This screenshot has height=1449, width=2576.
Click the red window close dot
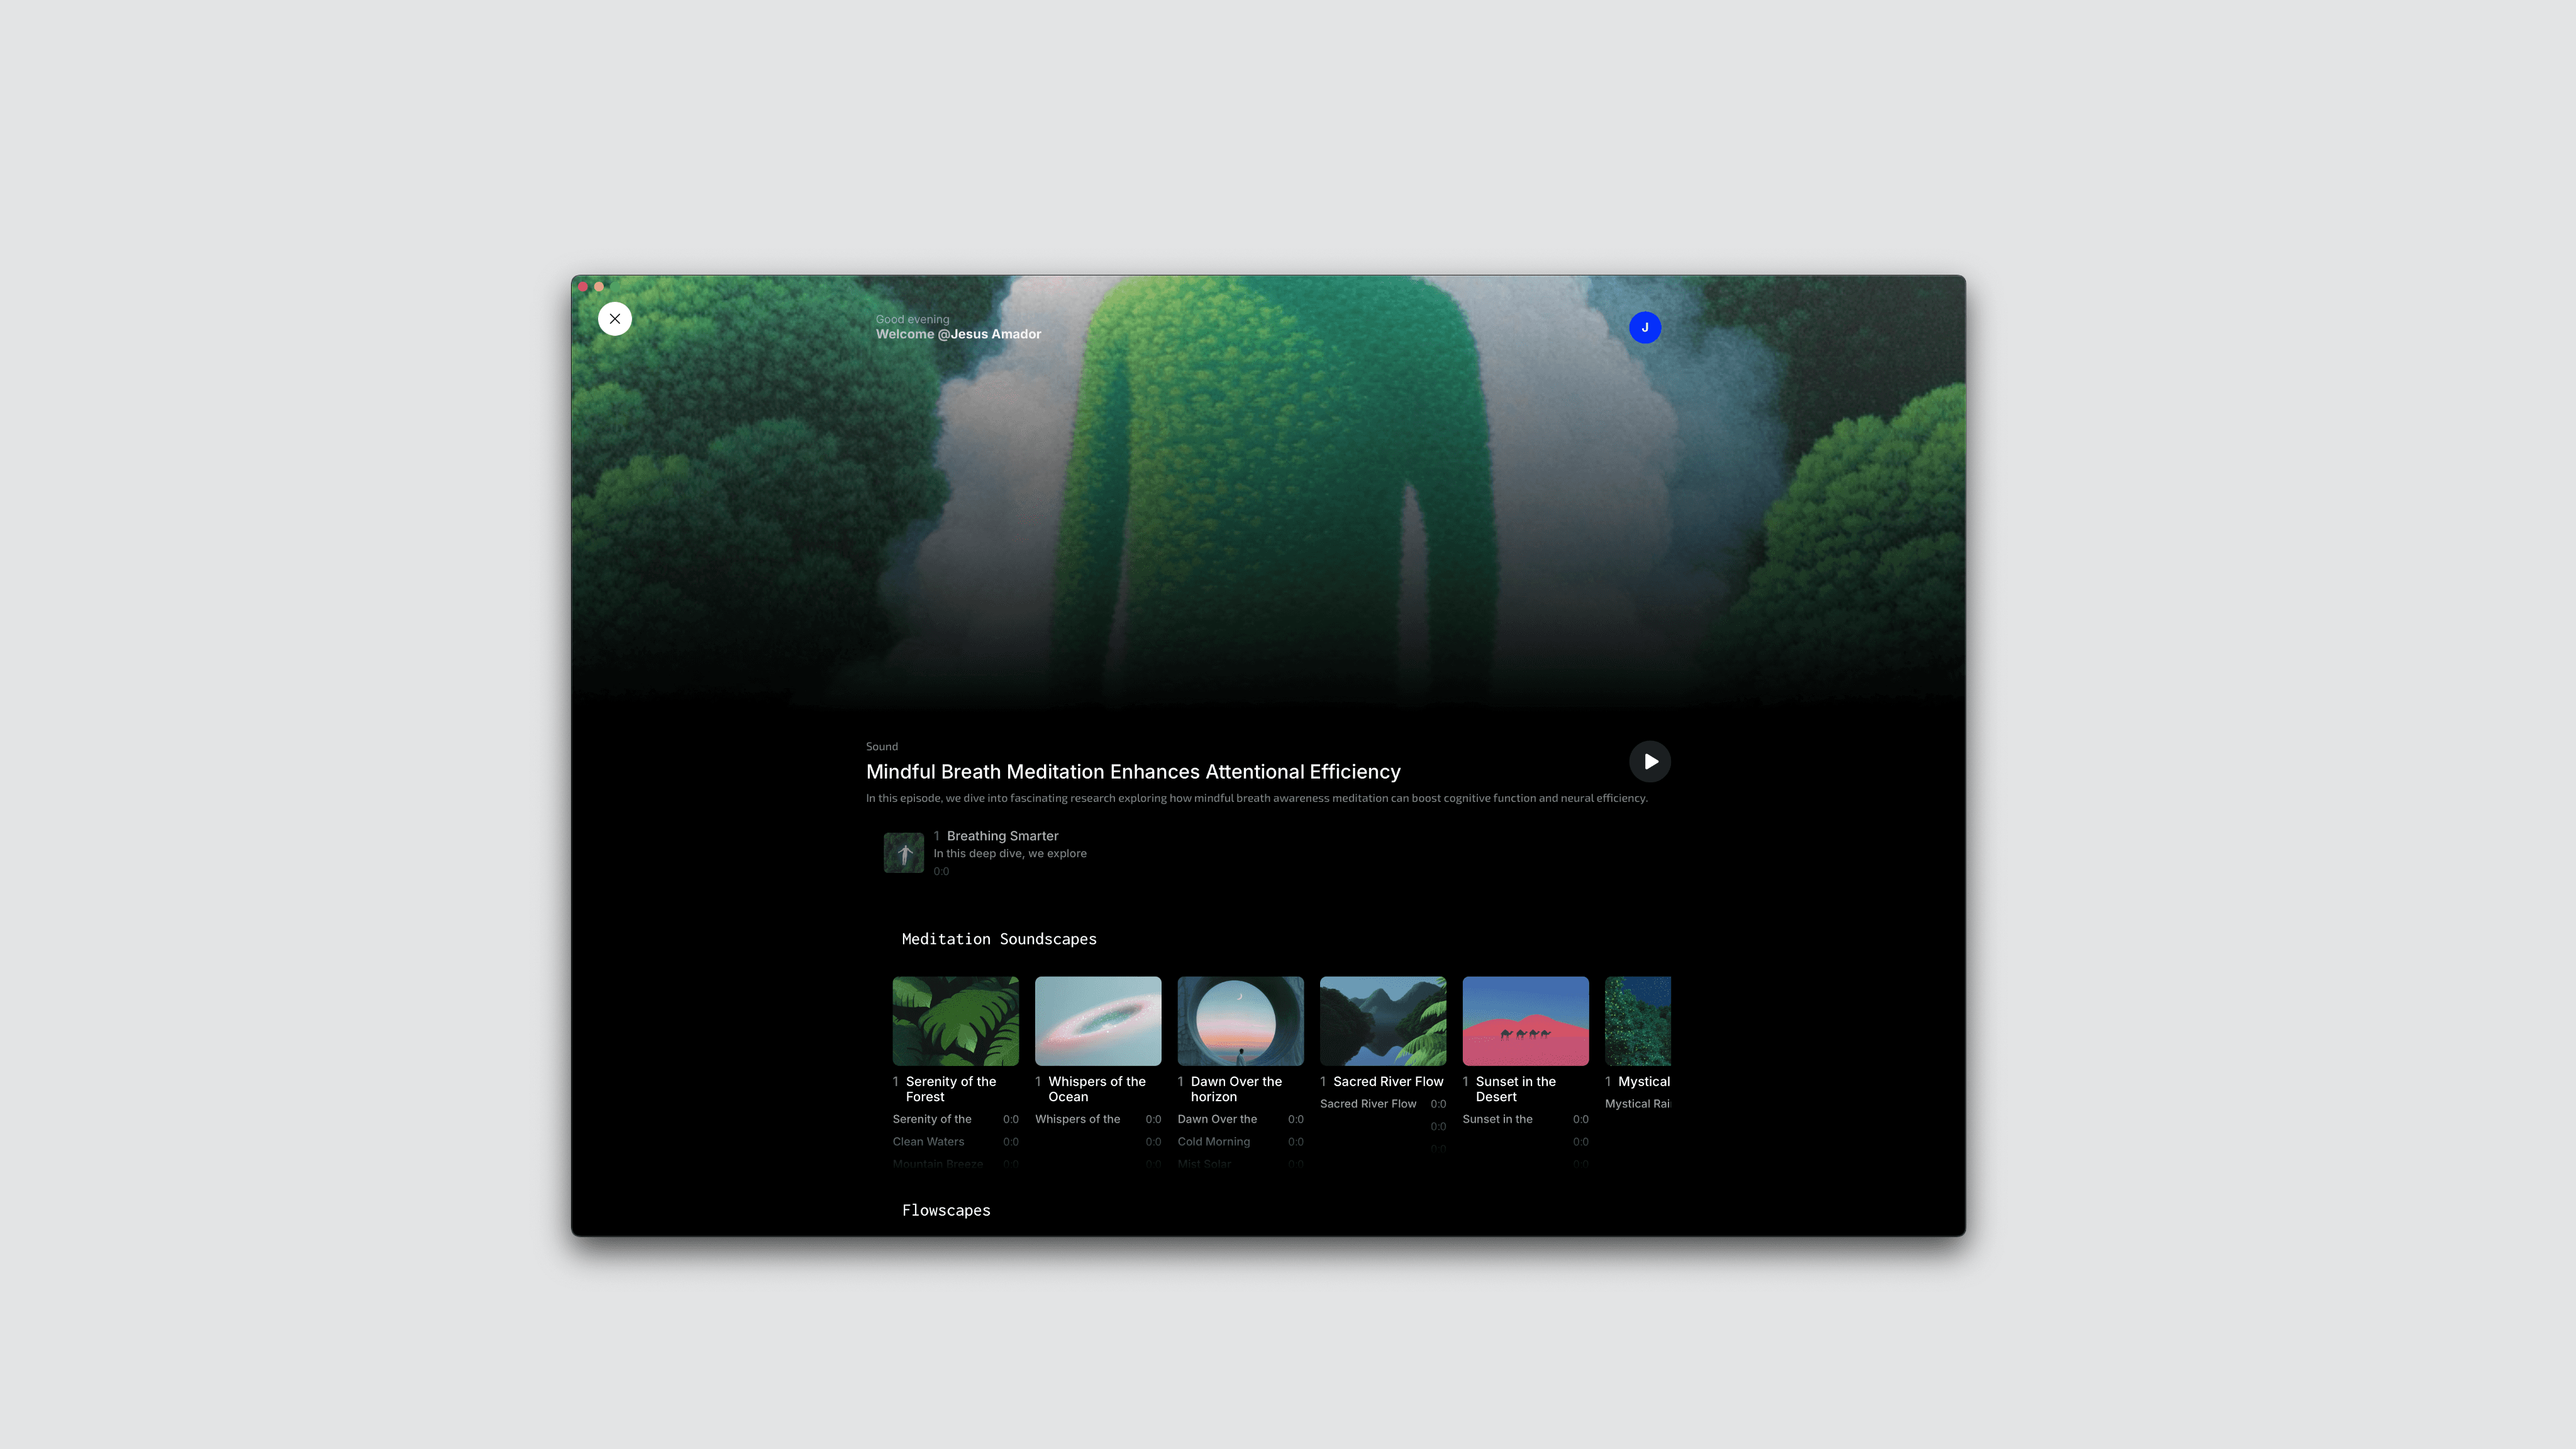click(583, 287)
